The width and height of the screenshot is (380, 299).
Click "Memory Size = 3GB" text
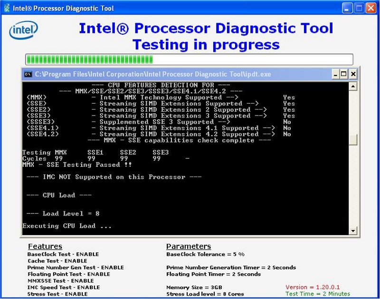(x=194, y=288)
